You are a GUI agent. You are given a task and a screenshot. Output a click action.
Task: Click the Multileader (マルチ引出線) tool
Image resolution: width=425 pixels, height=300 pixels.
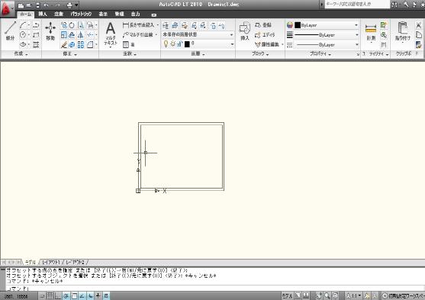click(138, 34)
